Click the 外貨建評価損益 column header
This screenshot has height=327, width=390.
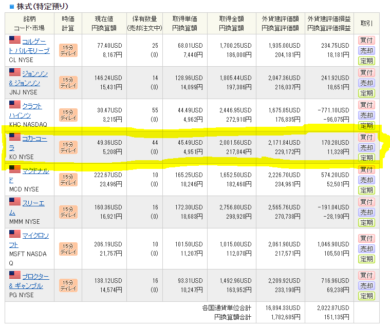coord(329,24)
